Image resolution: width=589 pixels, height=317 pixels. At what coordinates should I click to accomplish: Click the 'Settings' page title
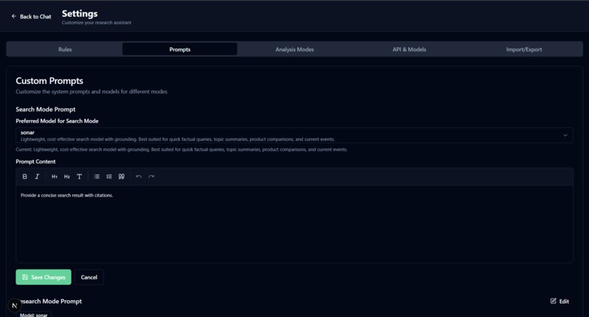click(80, 14)
